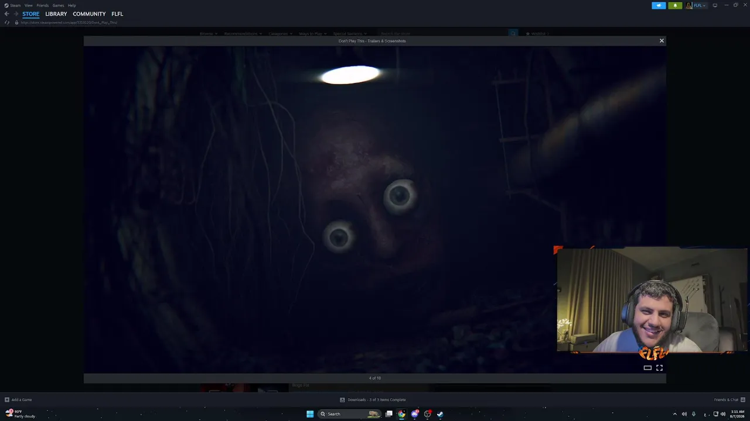Open the Categories store dropdown

[x=281, y=34]
